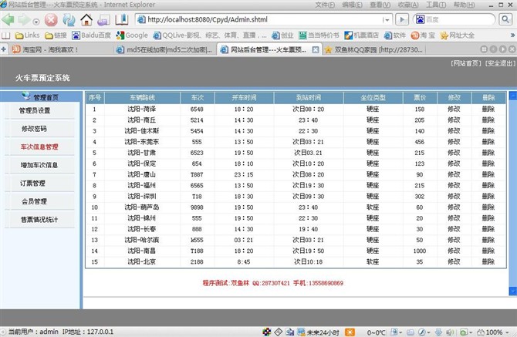This screenshot has height=337, width=517.
Task: Open 订票管理 in the sidebar
Action: (32, 184)
